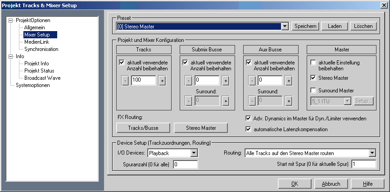The width and height of the screenshot is (390, 192).
Task: Click the Spuranzahl input field
Action: tap(185, 165)
